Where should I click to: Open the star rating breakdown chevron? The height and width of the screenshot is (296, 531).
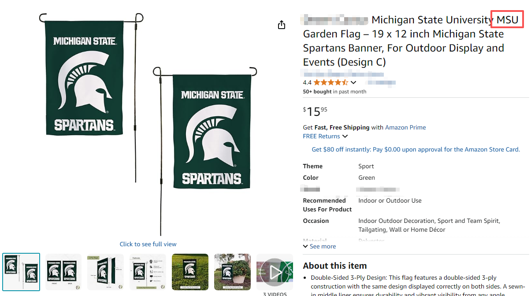click(353, 82)
